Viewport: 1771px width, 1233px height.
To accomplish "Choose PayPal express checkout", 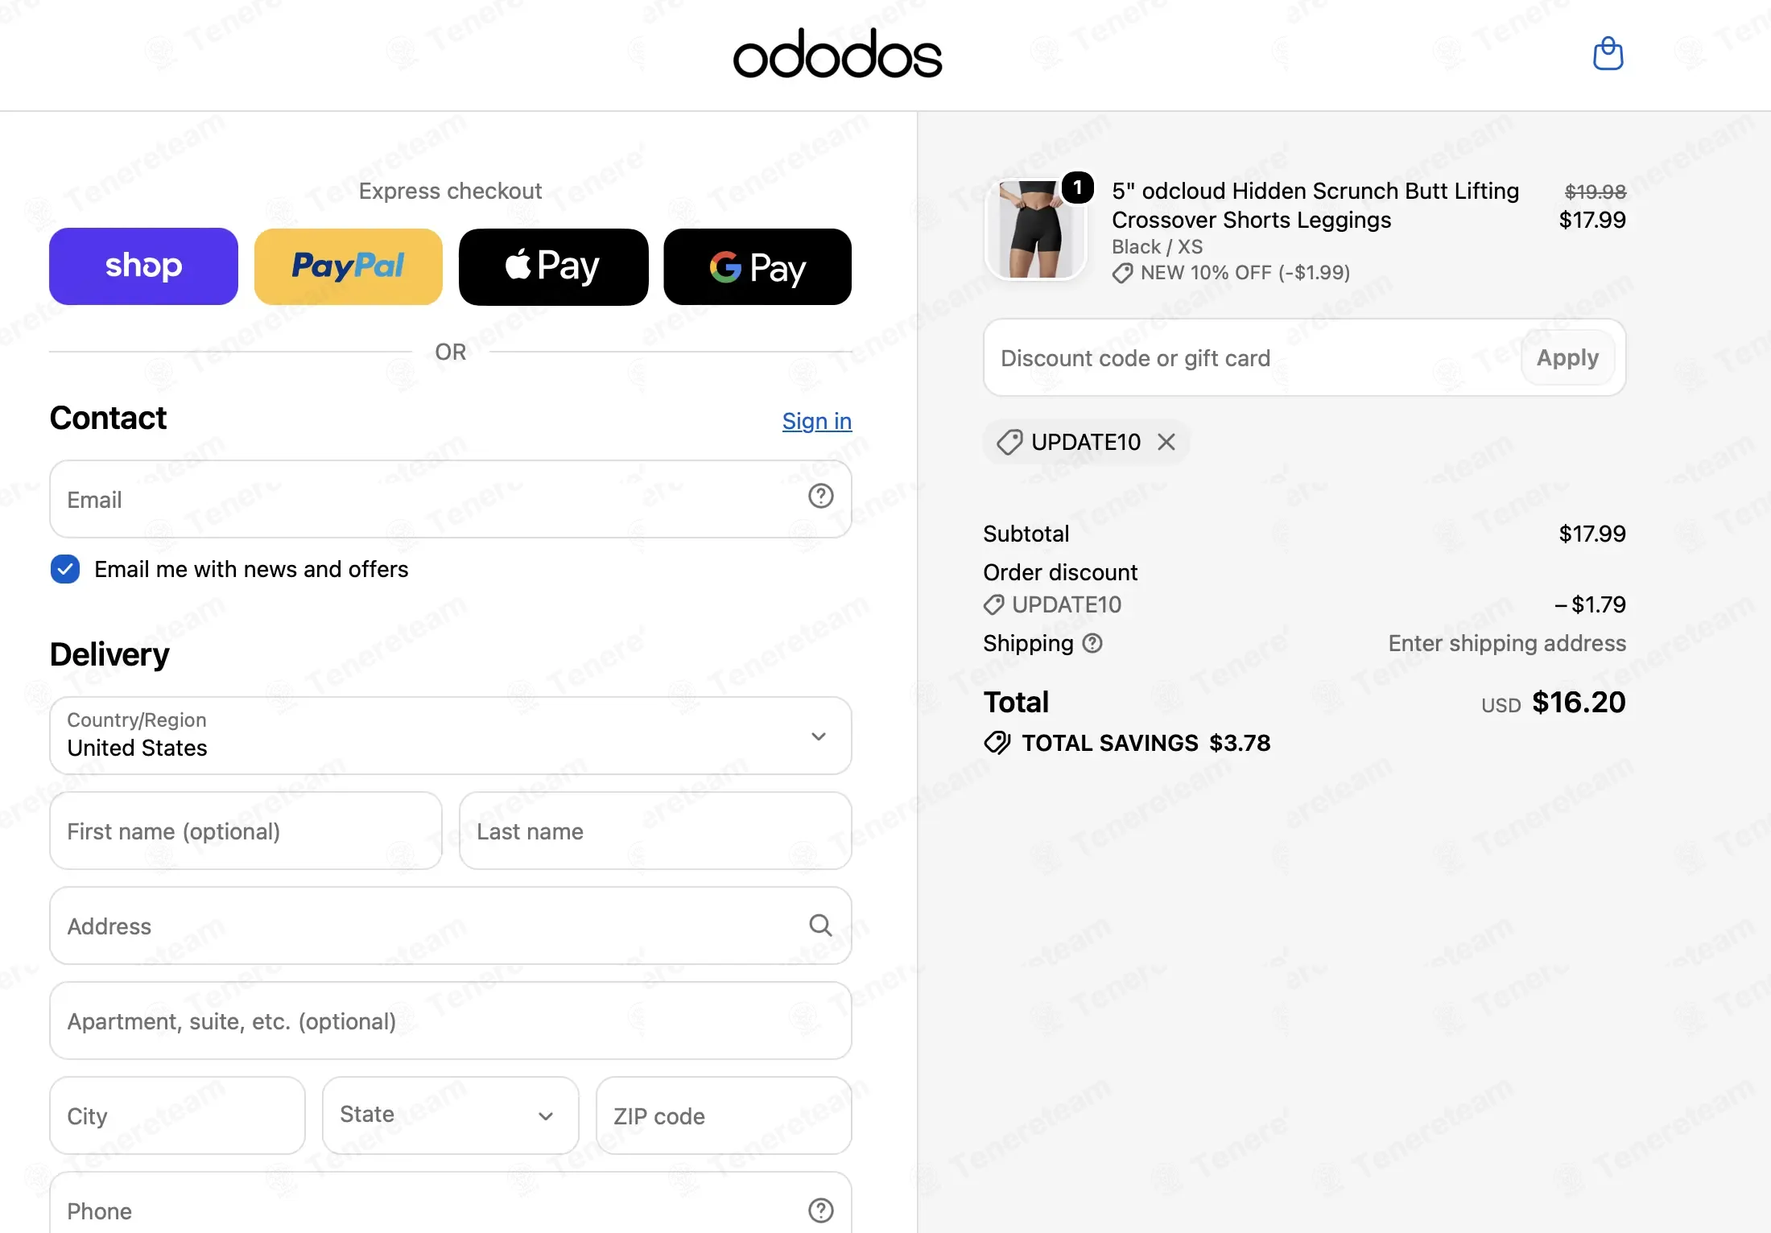I will coord(349,266).
